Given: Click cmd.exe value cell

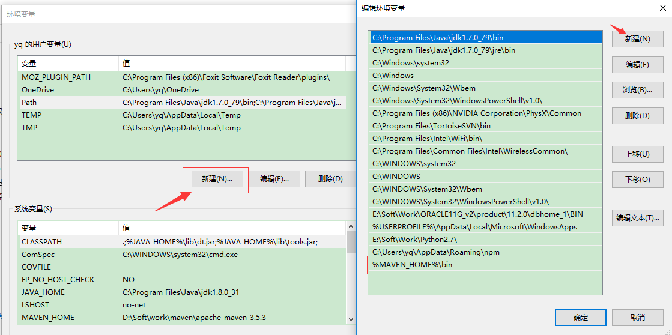Looking at the screenshot, I should coord(180,254).
